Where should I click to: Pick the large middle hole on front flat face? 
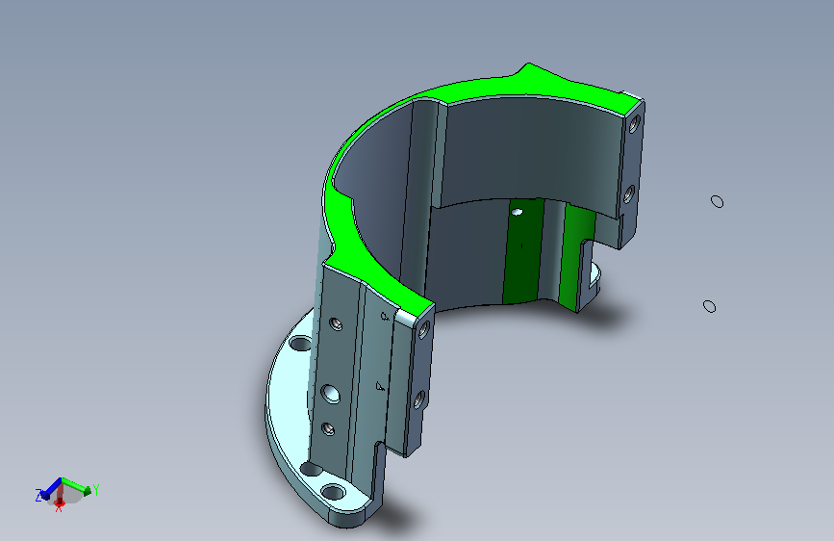[x=331, y=394]
